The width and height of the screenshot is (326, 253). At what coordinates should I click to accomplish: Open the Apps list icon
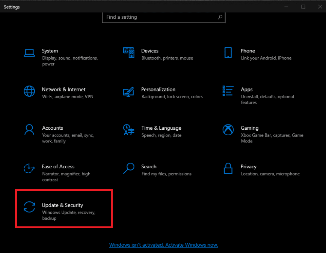point(228,91)
